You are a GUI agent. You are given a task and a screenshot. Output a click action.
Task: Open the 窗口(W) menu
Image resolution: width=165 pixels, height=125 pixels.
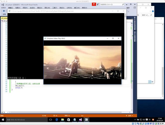[x=77, y=8]
